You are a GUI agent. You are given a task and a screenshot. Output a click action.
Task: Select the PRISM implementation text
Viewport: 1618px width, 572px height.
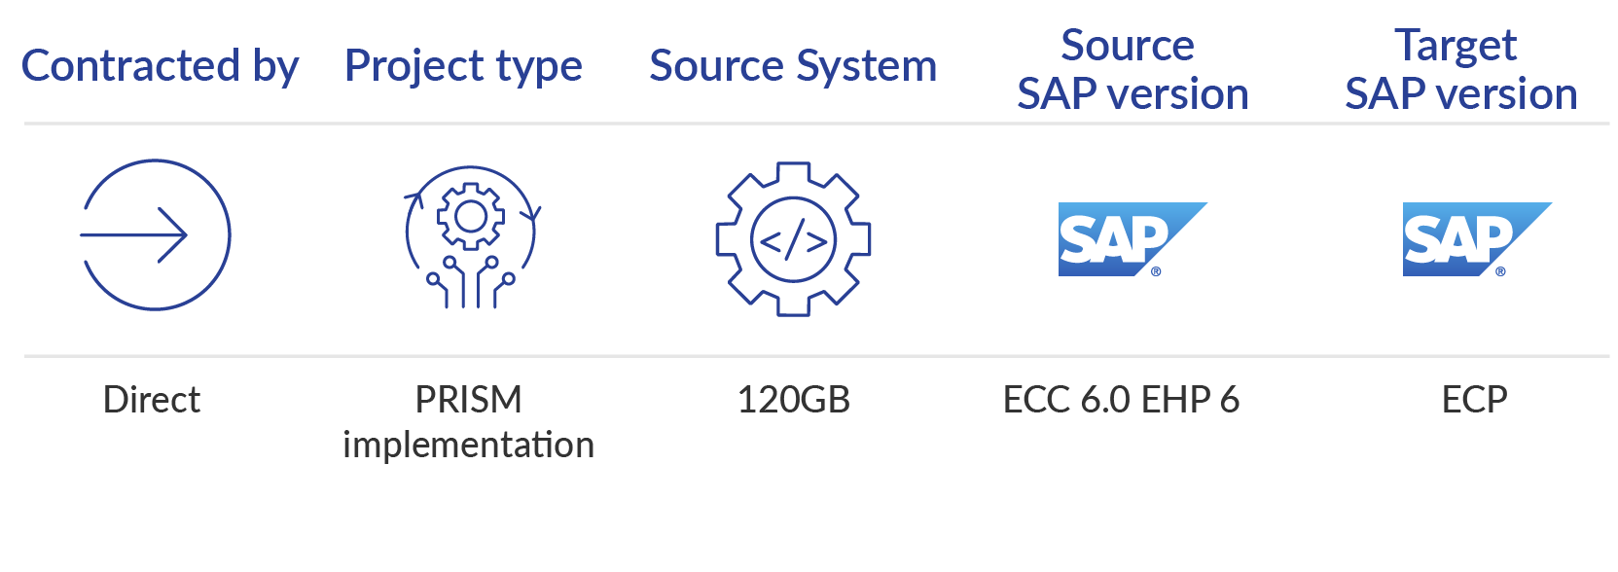468,422
